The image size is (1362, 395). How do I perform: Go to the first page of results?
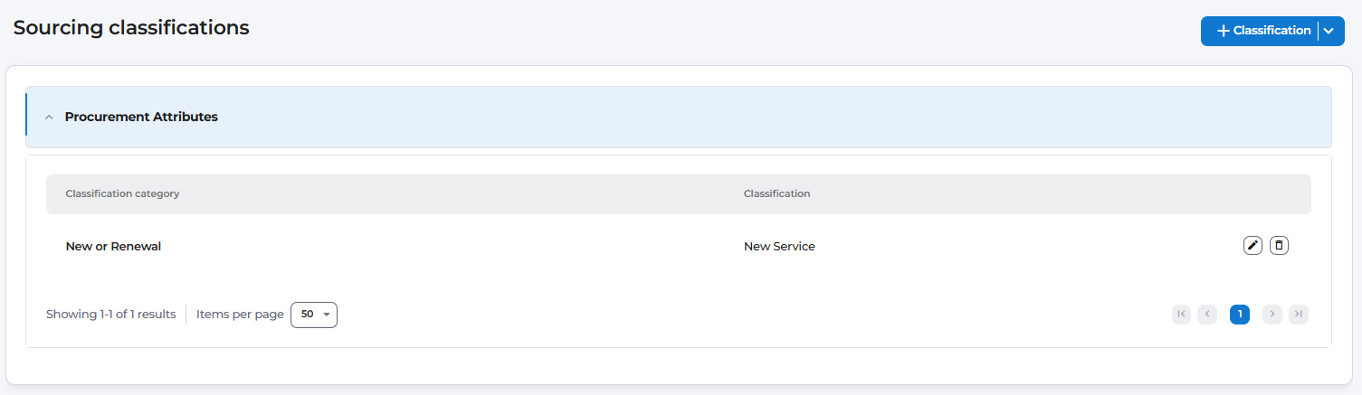point(1181,314)
